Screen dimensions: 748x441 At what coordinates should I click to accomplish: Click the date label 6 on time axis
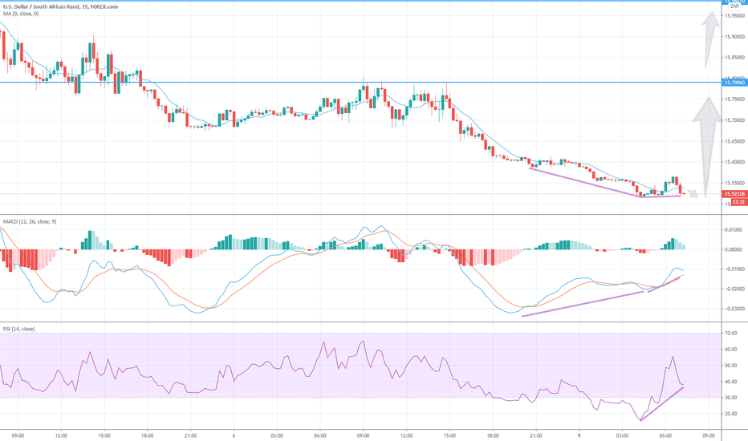point(234,435)
